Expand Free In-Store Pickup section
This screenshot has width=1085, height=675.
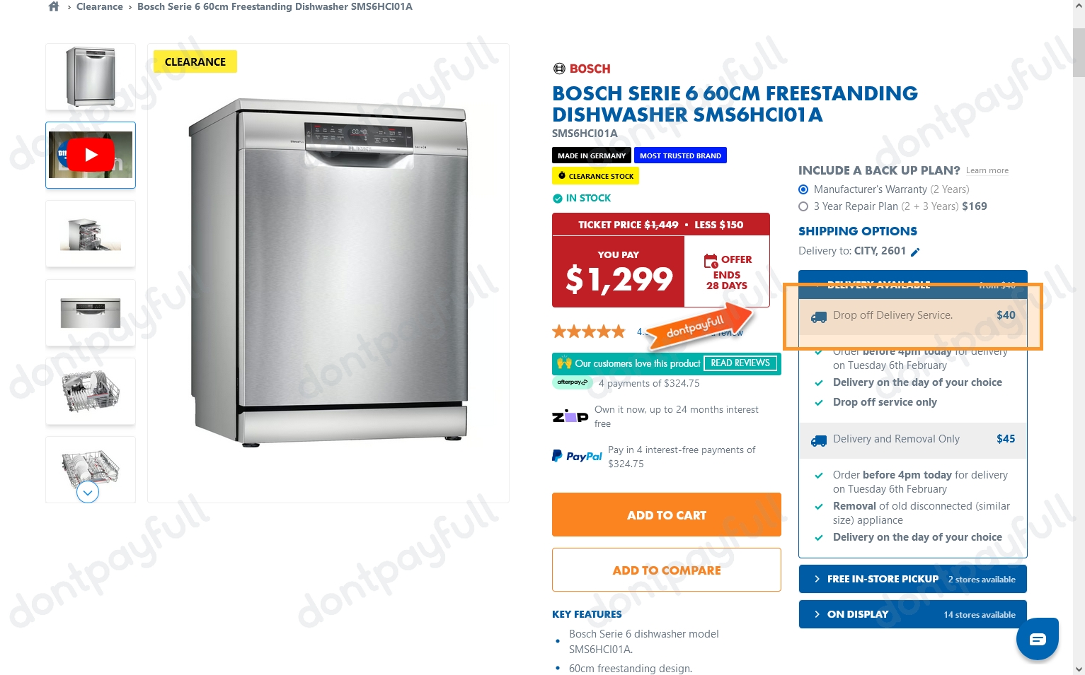coord(912,579)
